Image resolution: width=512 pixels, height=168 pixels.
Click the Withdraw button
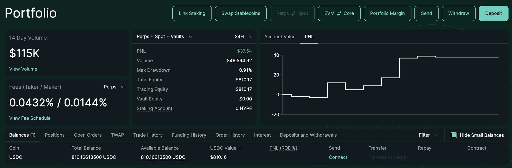tap(458, 13)
